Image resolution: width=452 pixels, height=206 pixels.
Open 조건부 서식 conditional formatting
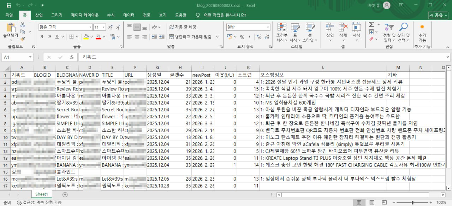[x=282, y=32]
